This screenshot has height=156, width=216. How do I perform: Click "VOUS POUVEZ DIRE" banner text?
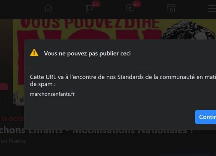click(x=90, y=24)
